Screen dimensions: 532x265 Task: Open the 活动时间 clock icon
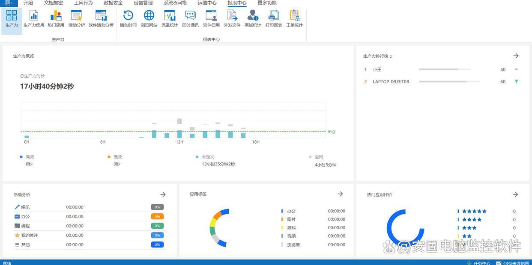pyautogui.click(x=128, y=19)
